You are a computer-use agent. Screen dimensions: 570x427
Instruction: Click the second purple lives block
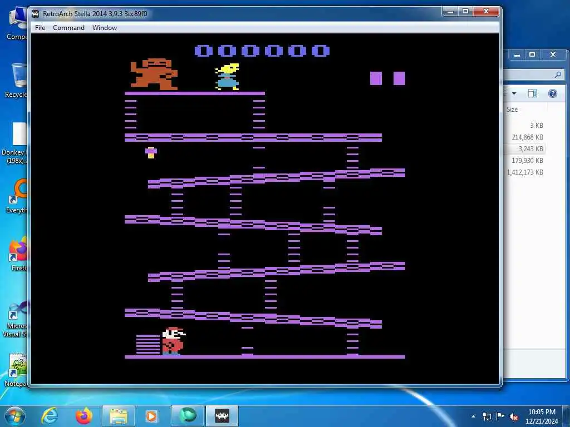coord(399,78)
